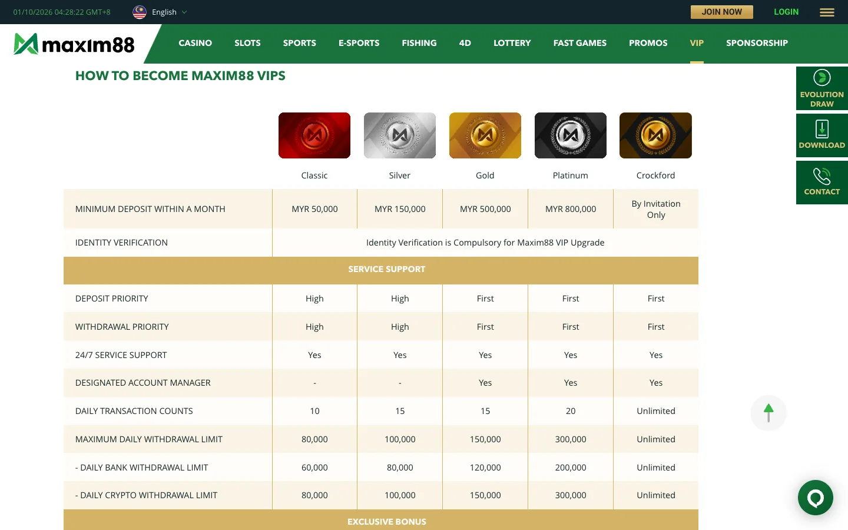Select the VIP menu item
The height and width of the screenshot is (530, 848).
[x=697, y=43]
